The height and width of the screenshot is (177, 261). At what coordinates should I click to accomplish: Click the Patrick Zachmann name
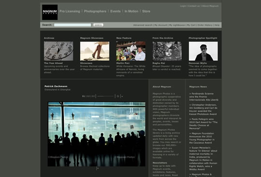(x=56, y=86)
